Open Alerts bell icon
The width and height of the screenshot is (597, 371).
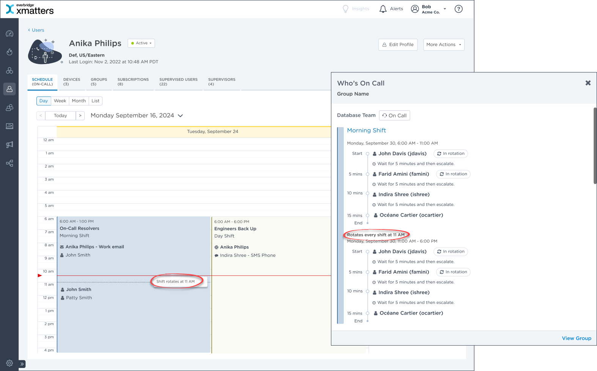(x=383, y=9)
